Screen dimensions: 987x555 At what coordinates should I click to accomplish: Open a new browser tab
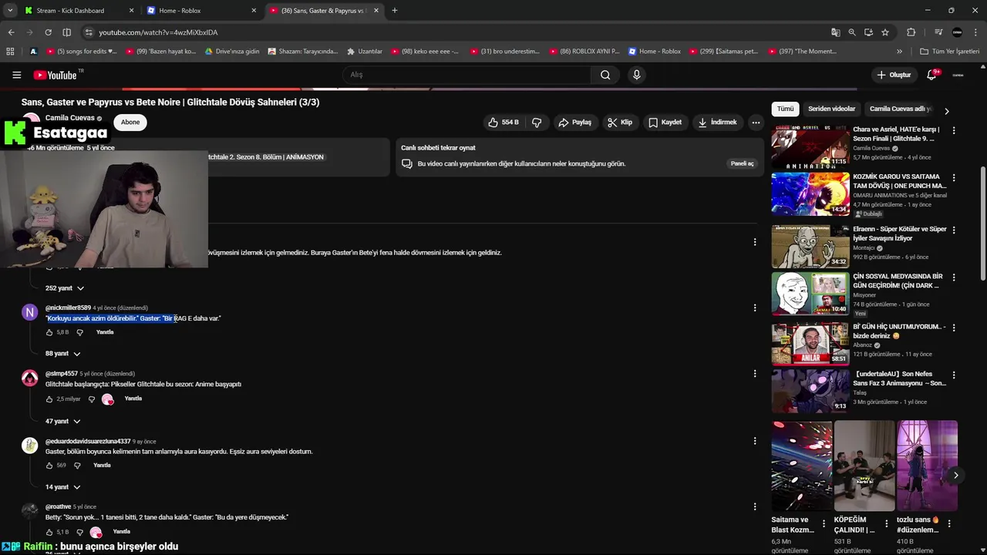pyautogui.click(x=395, y=11)
